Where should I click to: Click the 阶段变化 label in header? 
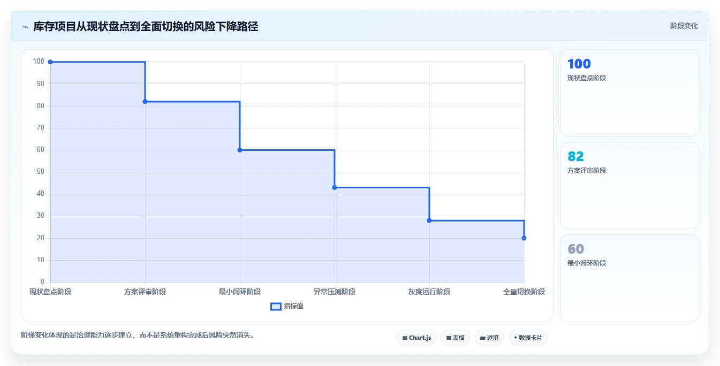pyautogui.click(x=684, y=26)
